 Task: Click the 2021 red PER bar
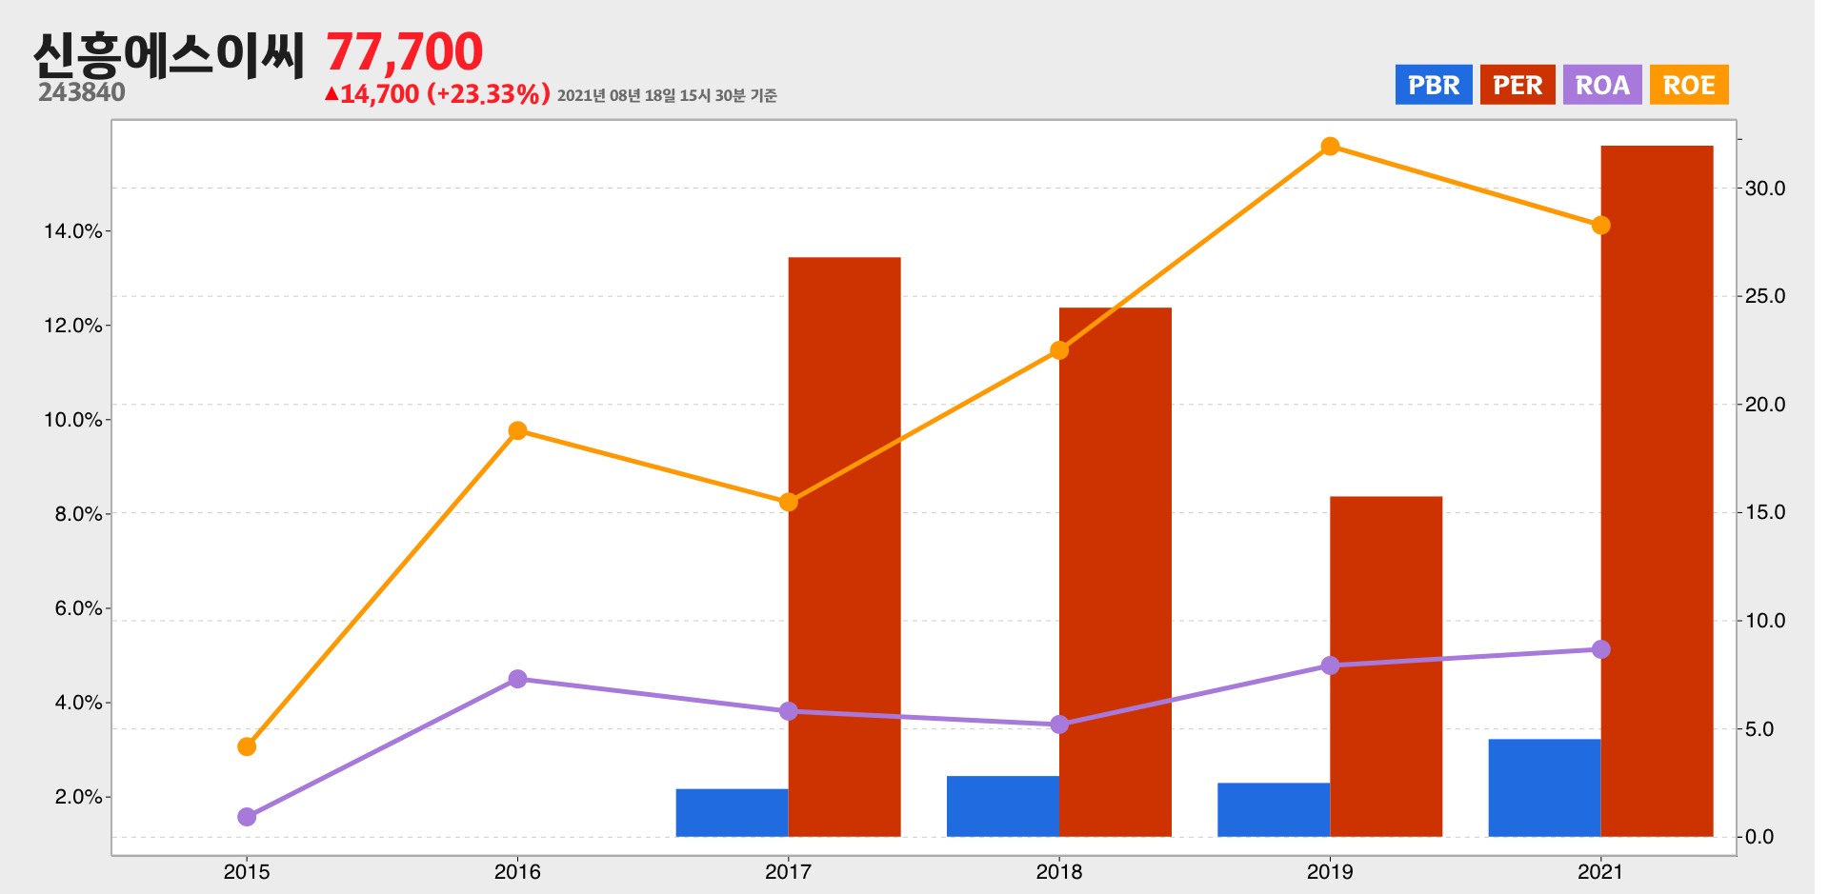click(x=1658, y=491)
